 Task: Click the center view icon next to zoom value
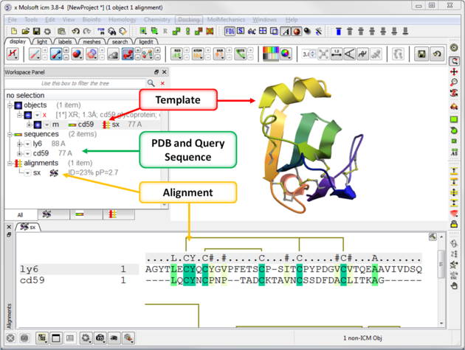pos(323,55)
